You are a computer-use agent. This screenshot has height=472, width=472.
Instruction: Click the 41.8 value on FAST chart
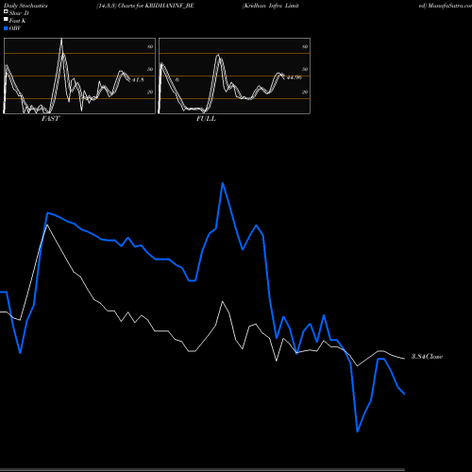tap(138, 80)
